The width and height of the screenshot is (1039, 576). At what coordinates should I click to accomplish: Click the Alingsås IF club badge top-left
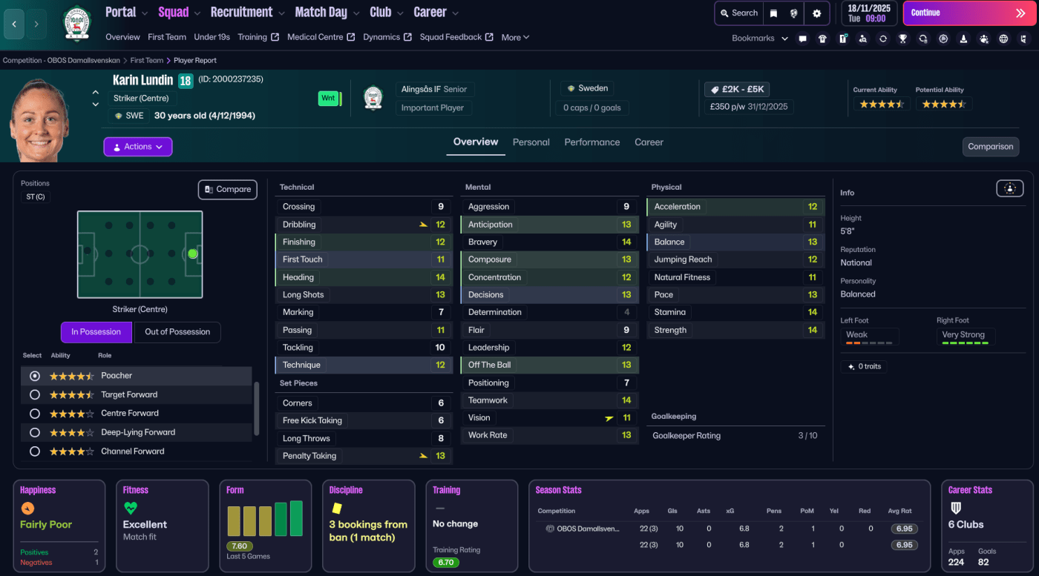[x=76, y=24]
